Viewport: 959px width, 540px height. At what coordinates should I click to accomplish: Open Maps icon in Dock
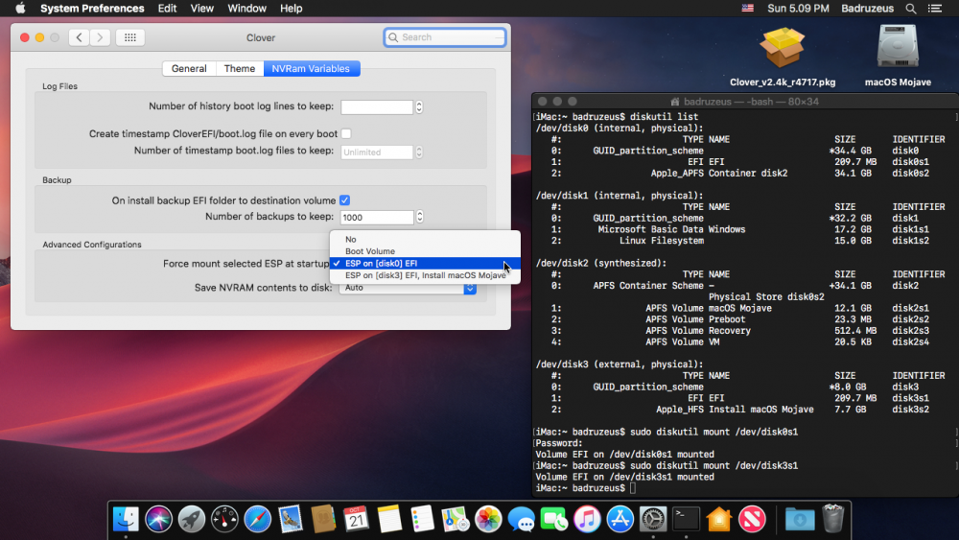click(x=455, y=519)
